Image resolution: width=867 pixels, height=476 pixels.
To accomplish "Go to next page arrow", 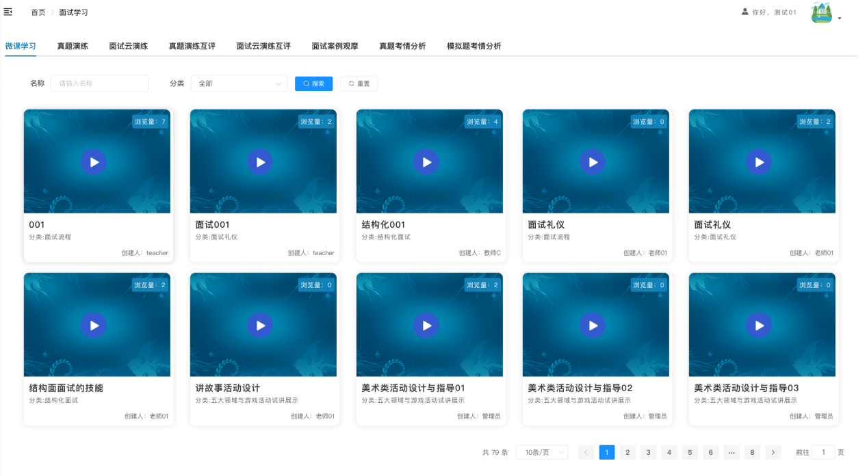I will 773,453.
